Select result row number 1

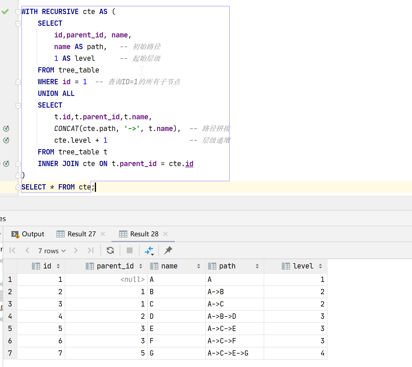(10, 280)
